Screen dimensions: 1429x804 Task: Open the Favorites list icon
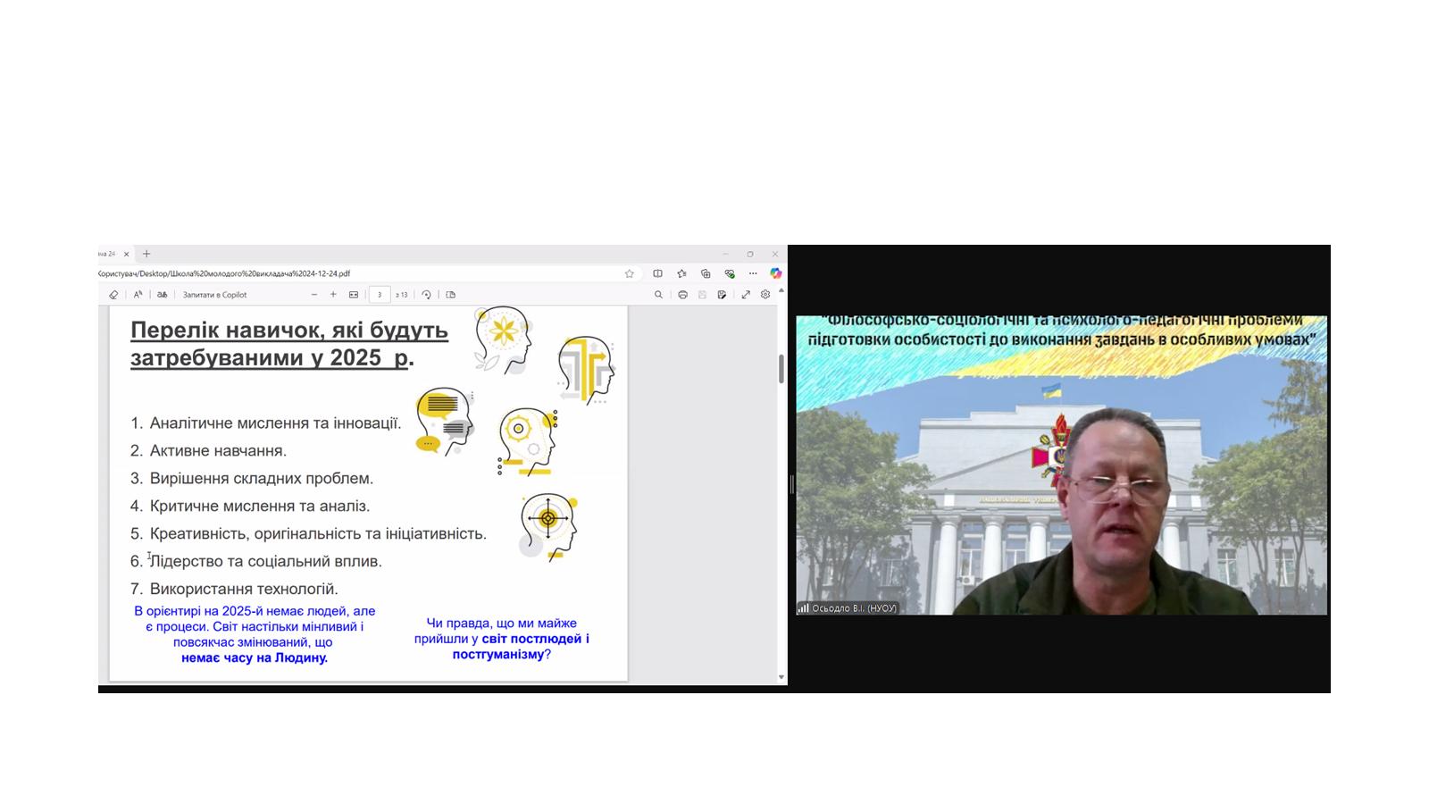pos(681,273)
